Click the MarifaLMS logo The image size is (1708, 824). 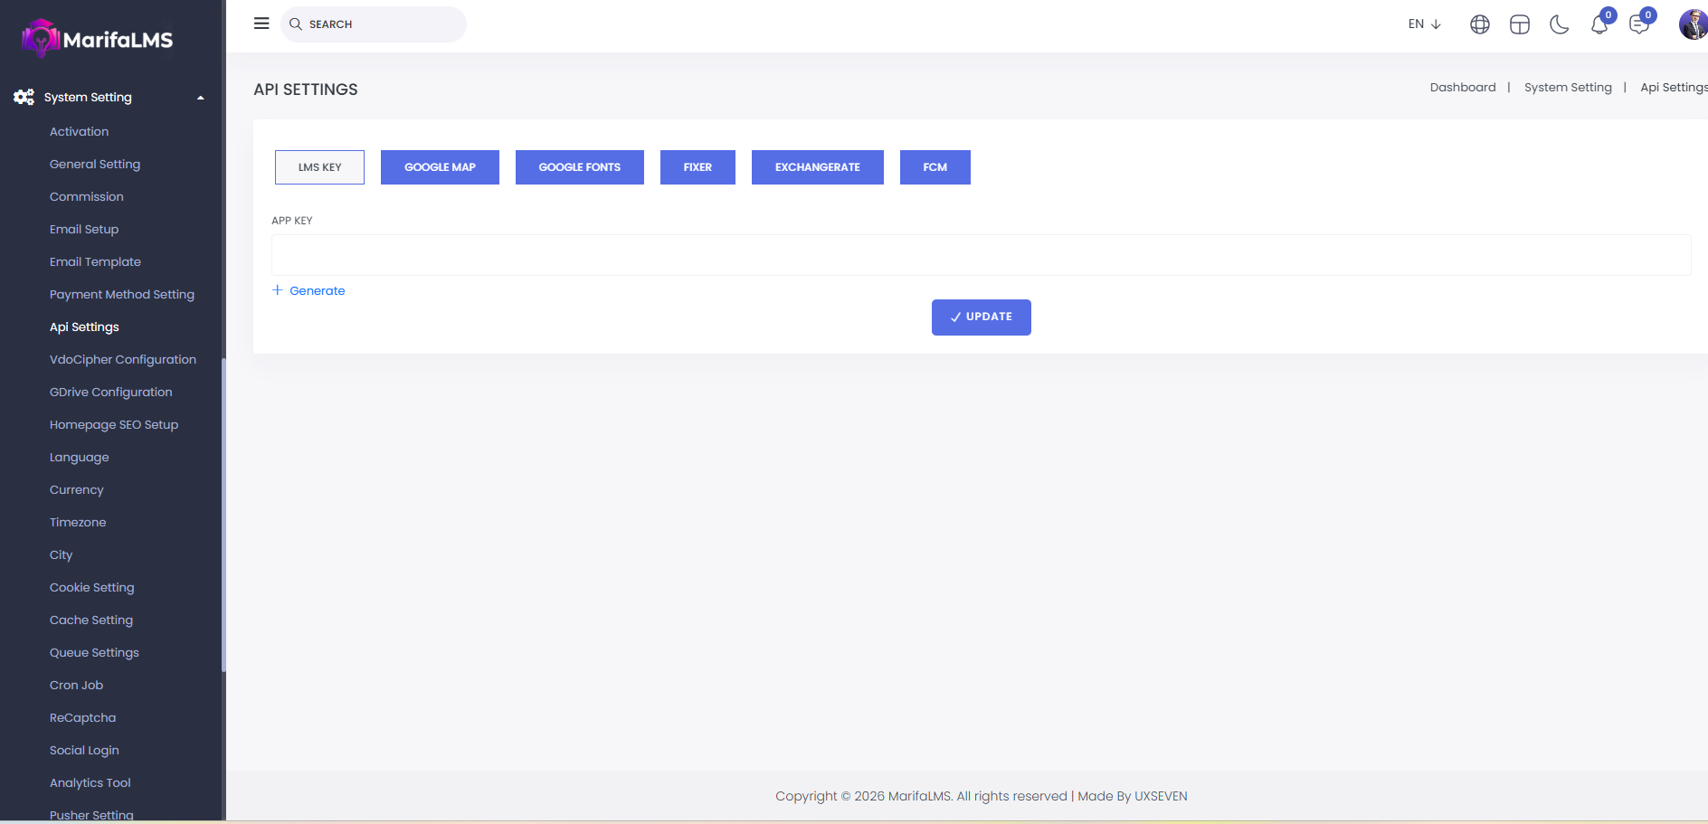[98, 39]
